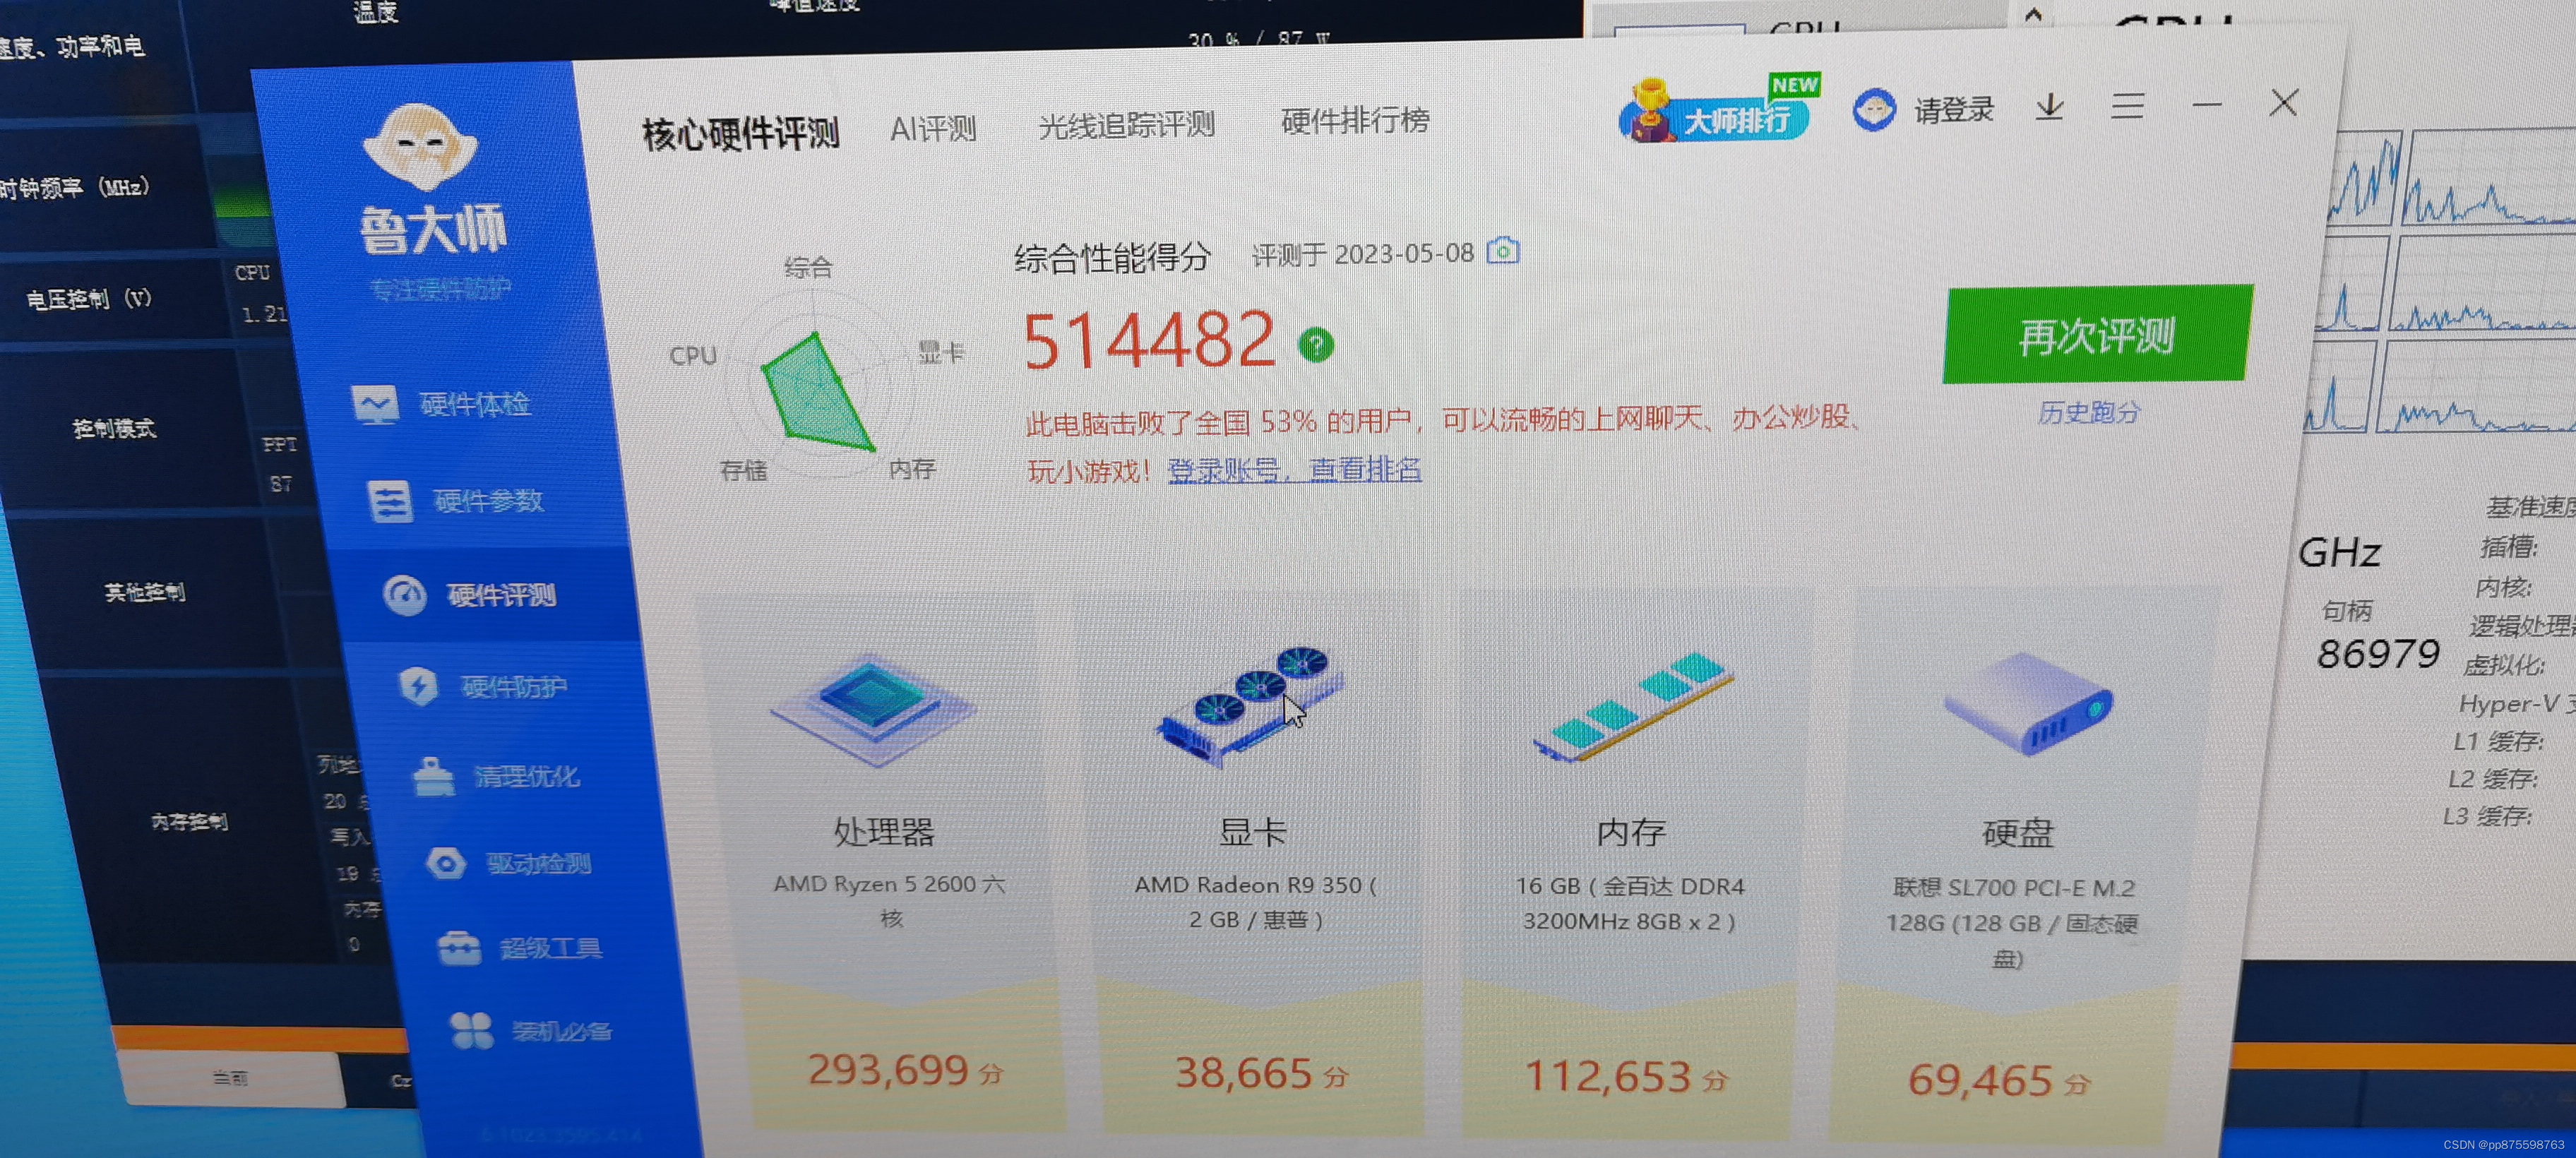Switch to 核心硬件评测 tab
The width and height of the screenshot is (2576, 1158).
[x=741, y=133]
